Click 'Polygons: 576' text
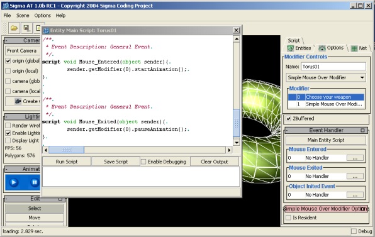The width and height of the screenshot is (375, 237). 20,155
